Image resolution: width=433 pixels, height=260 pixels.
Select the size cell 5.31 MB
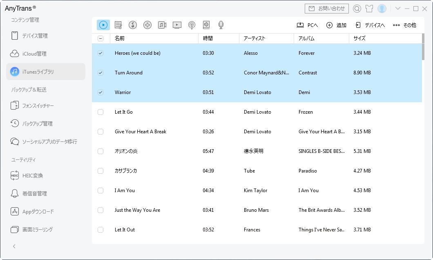click(362, 151)
